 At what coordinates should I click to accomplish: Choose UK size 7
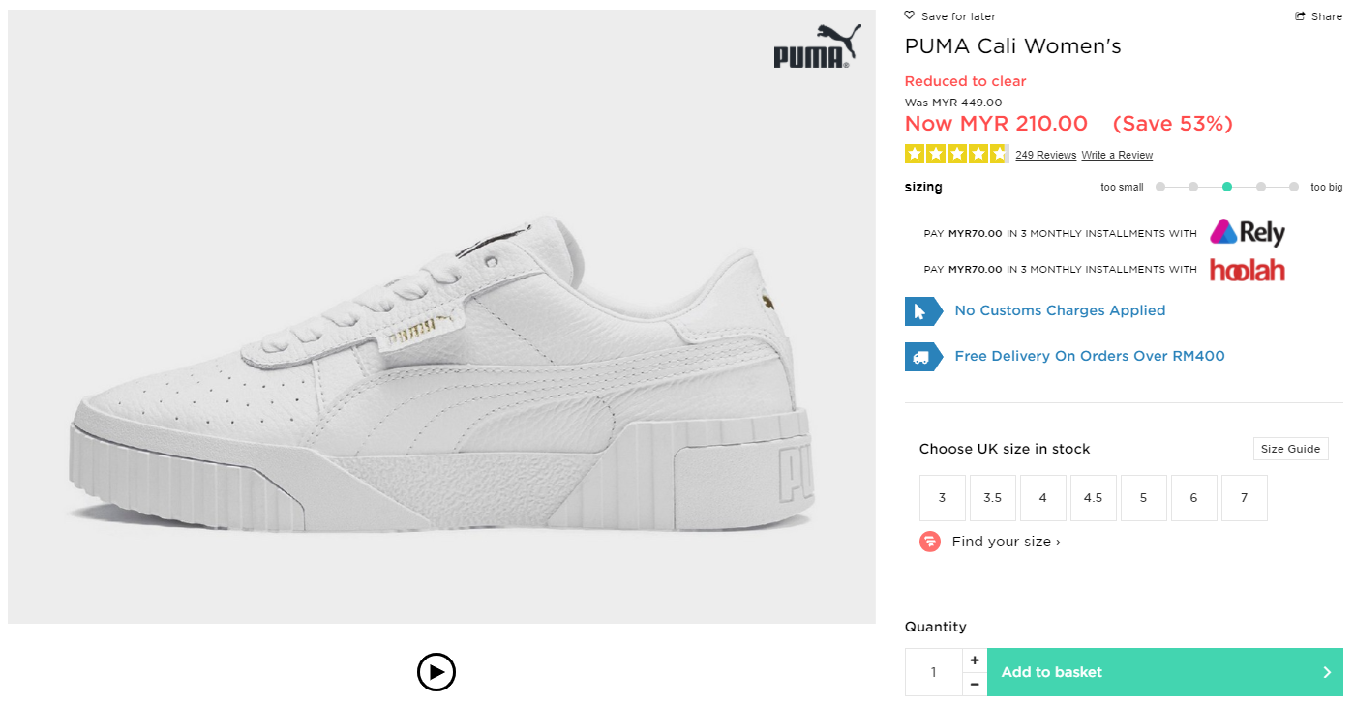point(1244,498)
